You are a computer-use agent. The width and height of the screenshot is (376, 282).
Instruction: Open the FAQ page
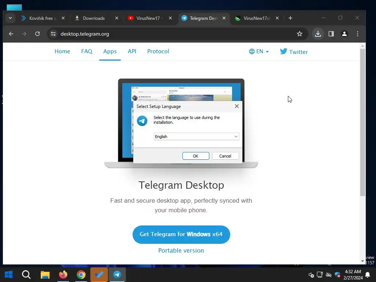point(87,51)
